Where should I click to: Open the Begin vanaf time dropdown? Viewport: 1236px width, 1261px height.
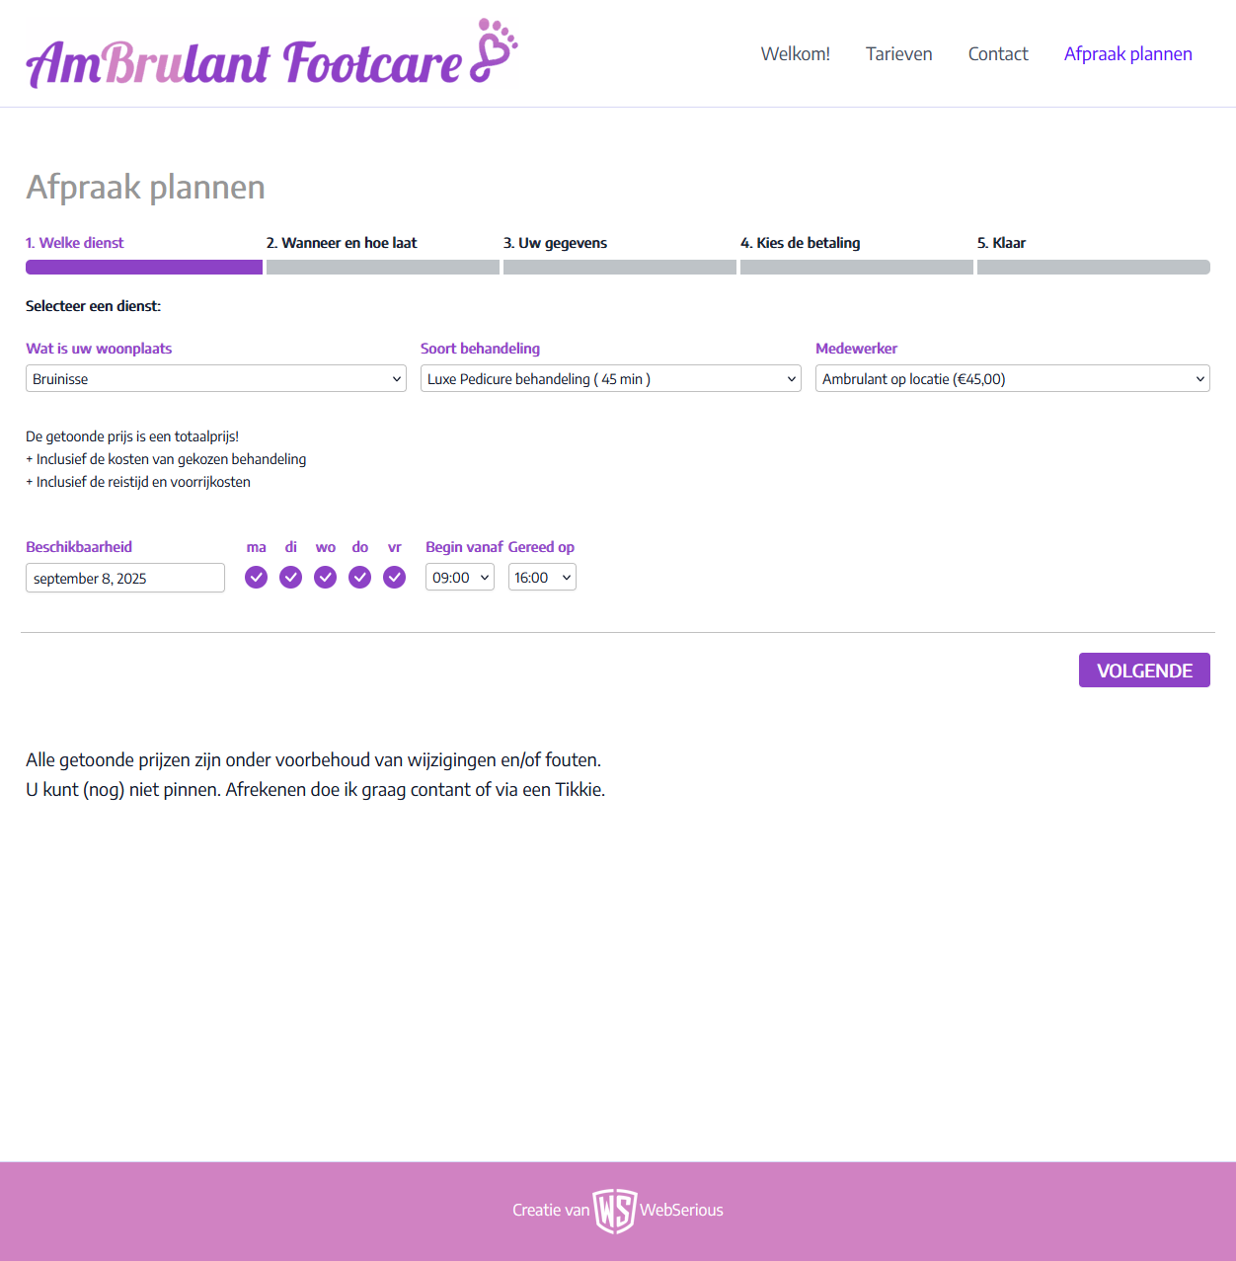tap(459, 578)
